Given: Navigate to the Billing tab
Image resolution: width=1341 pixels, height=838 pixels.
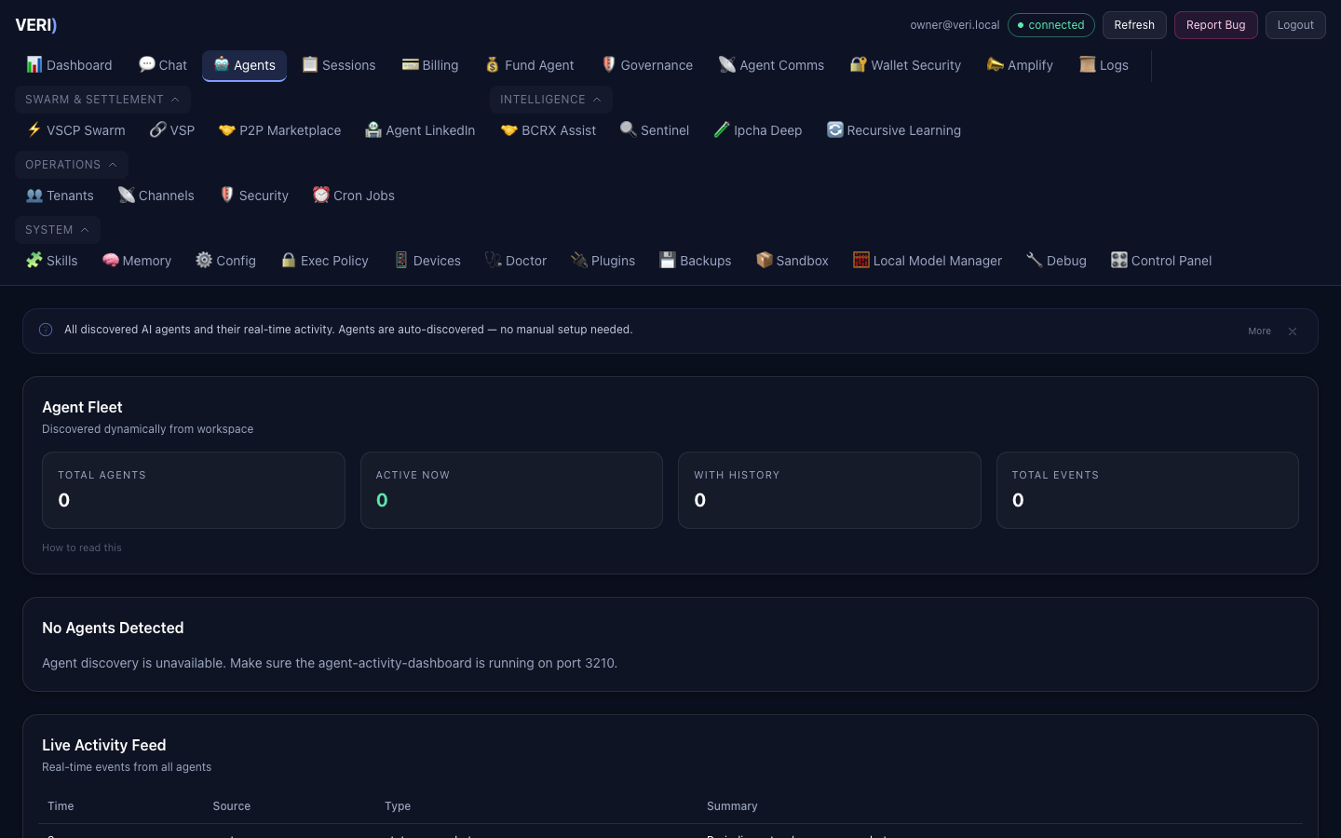Looking at the screenshot, I should [429, 65].
